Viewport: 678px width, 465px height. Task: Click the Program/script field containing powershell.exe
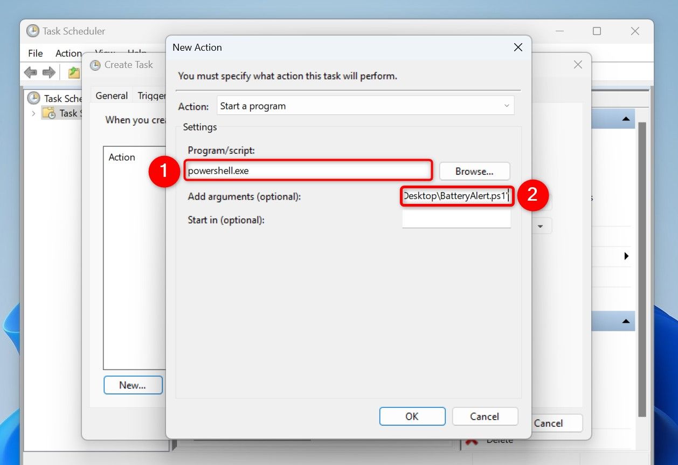308,171
